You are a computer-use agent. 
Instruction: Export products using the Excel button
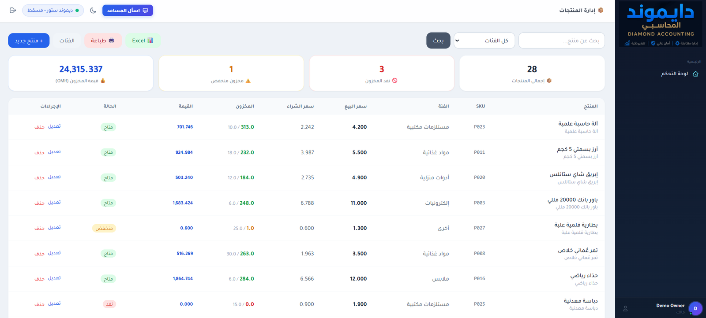143,41
